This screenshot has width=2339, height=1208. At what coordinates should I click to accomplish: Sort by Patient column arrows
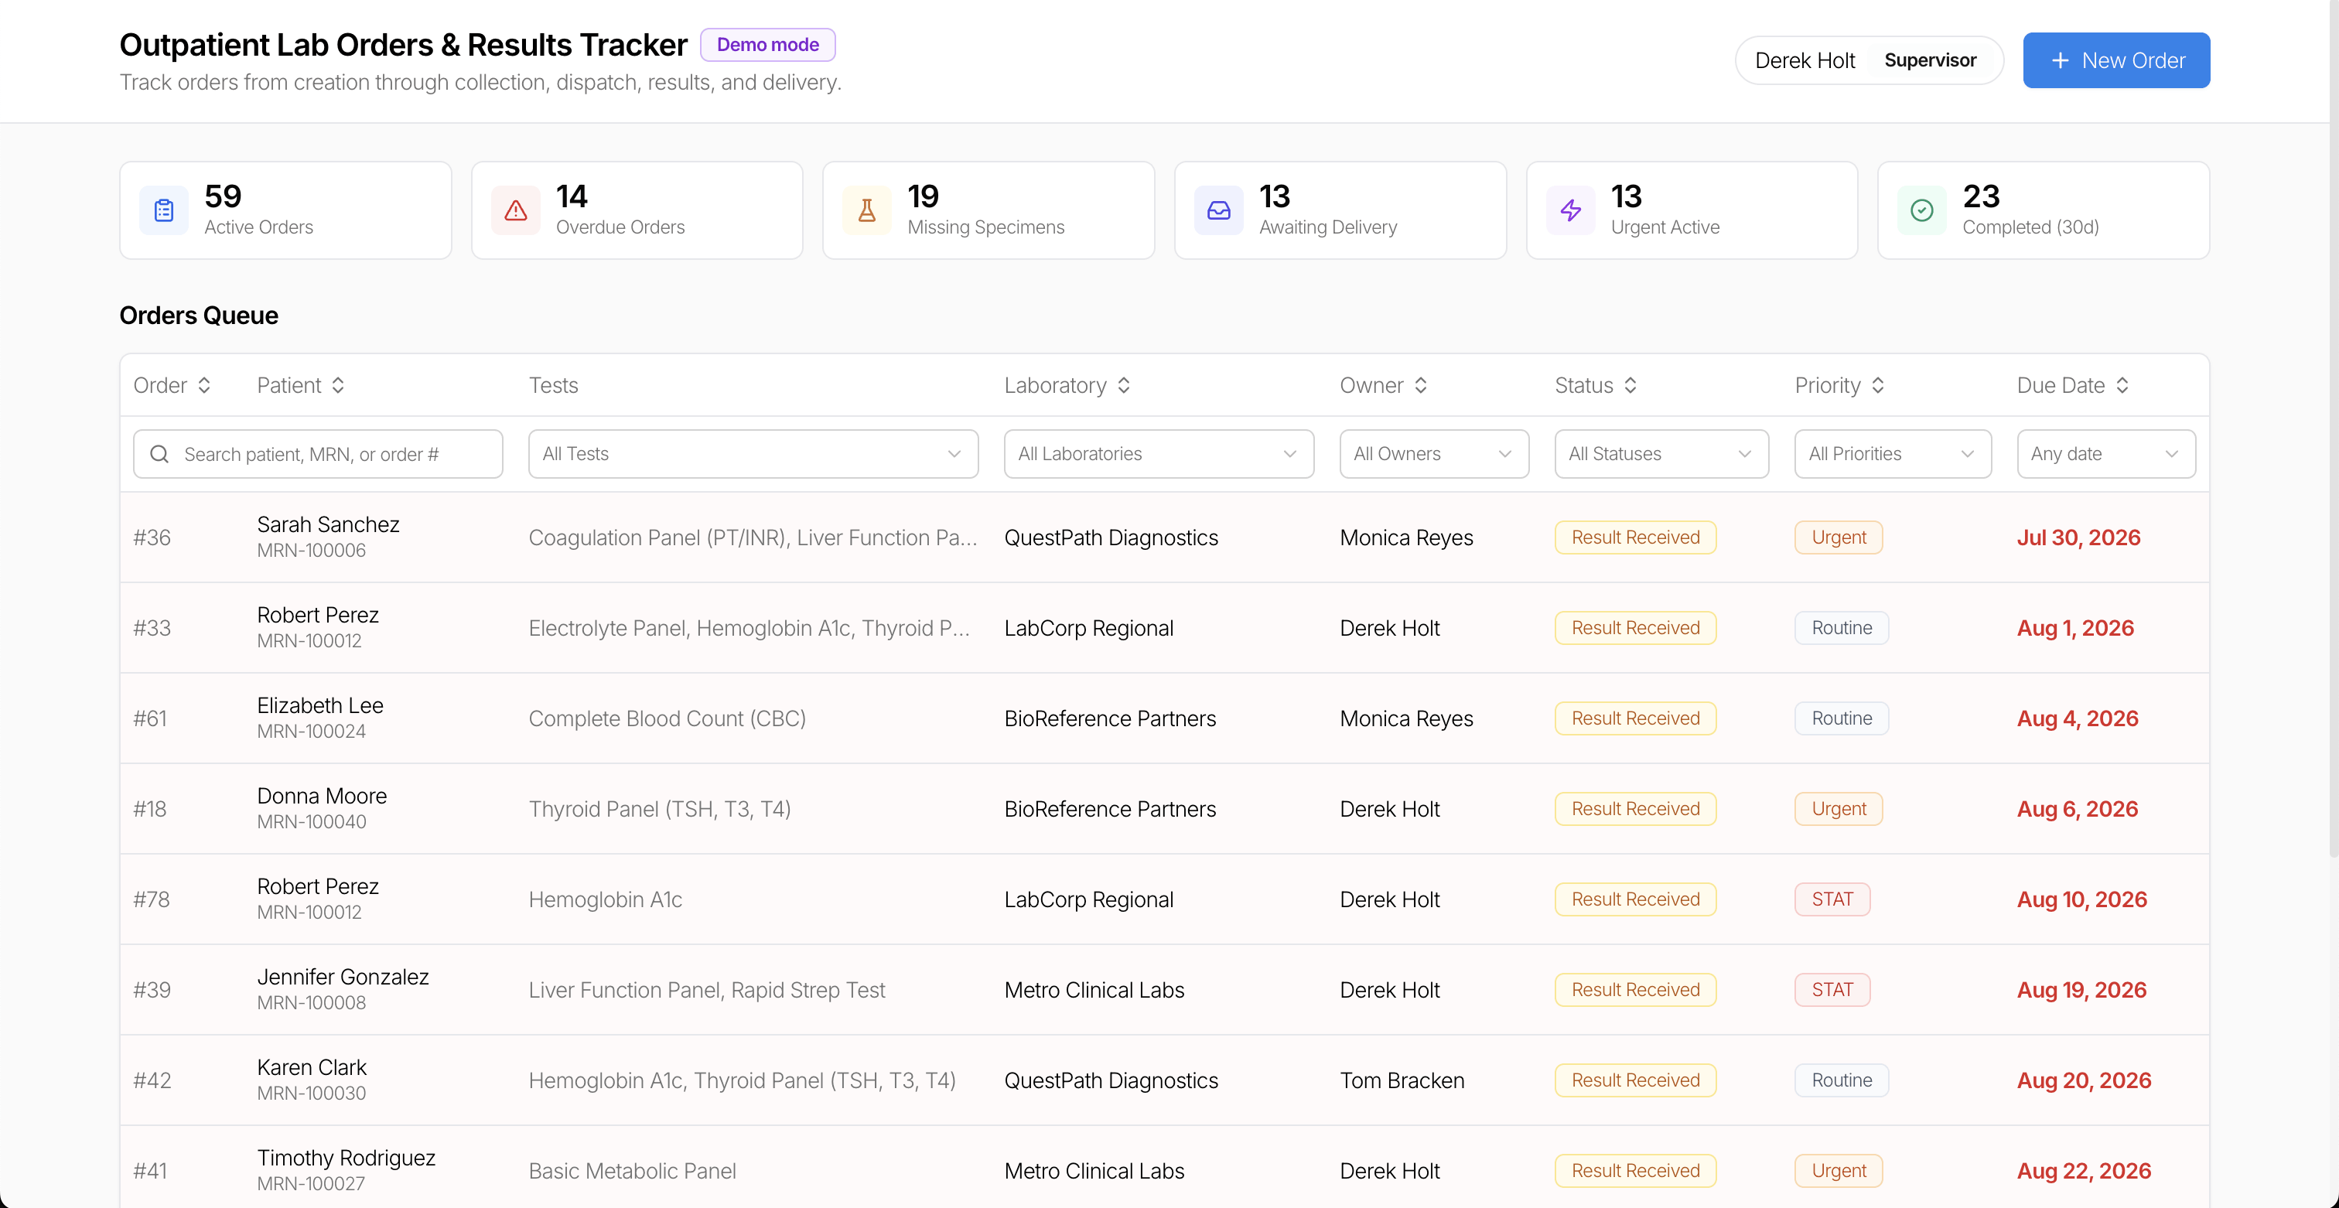[338, 386]
